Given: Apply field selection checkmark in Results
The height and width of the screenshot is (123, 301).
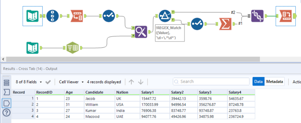Looking at the screenshot, I should click(48, 82).
